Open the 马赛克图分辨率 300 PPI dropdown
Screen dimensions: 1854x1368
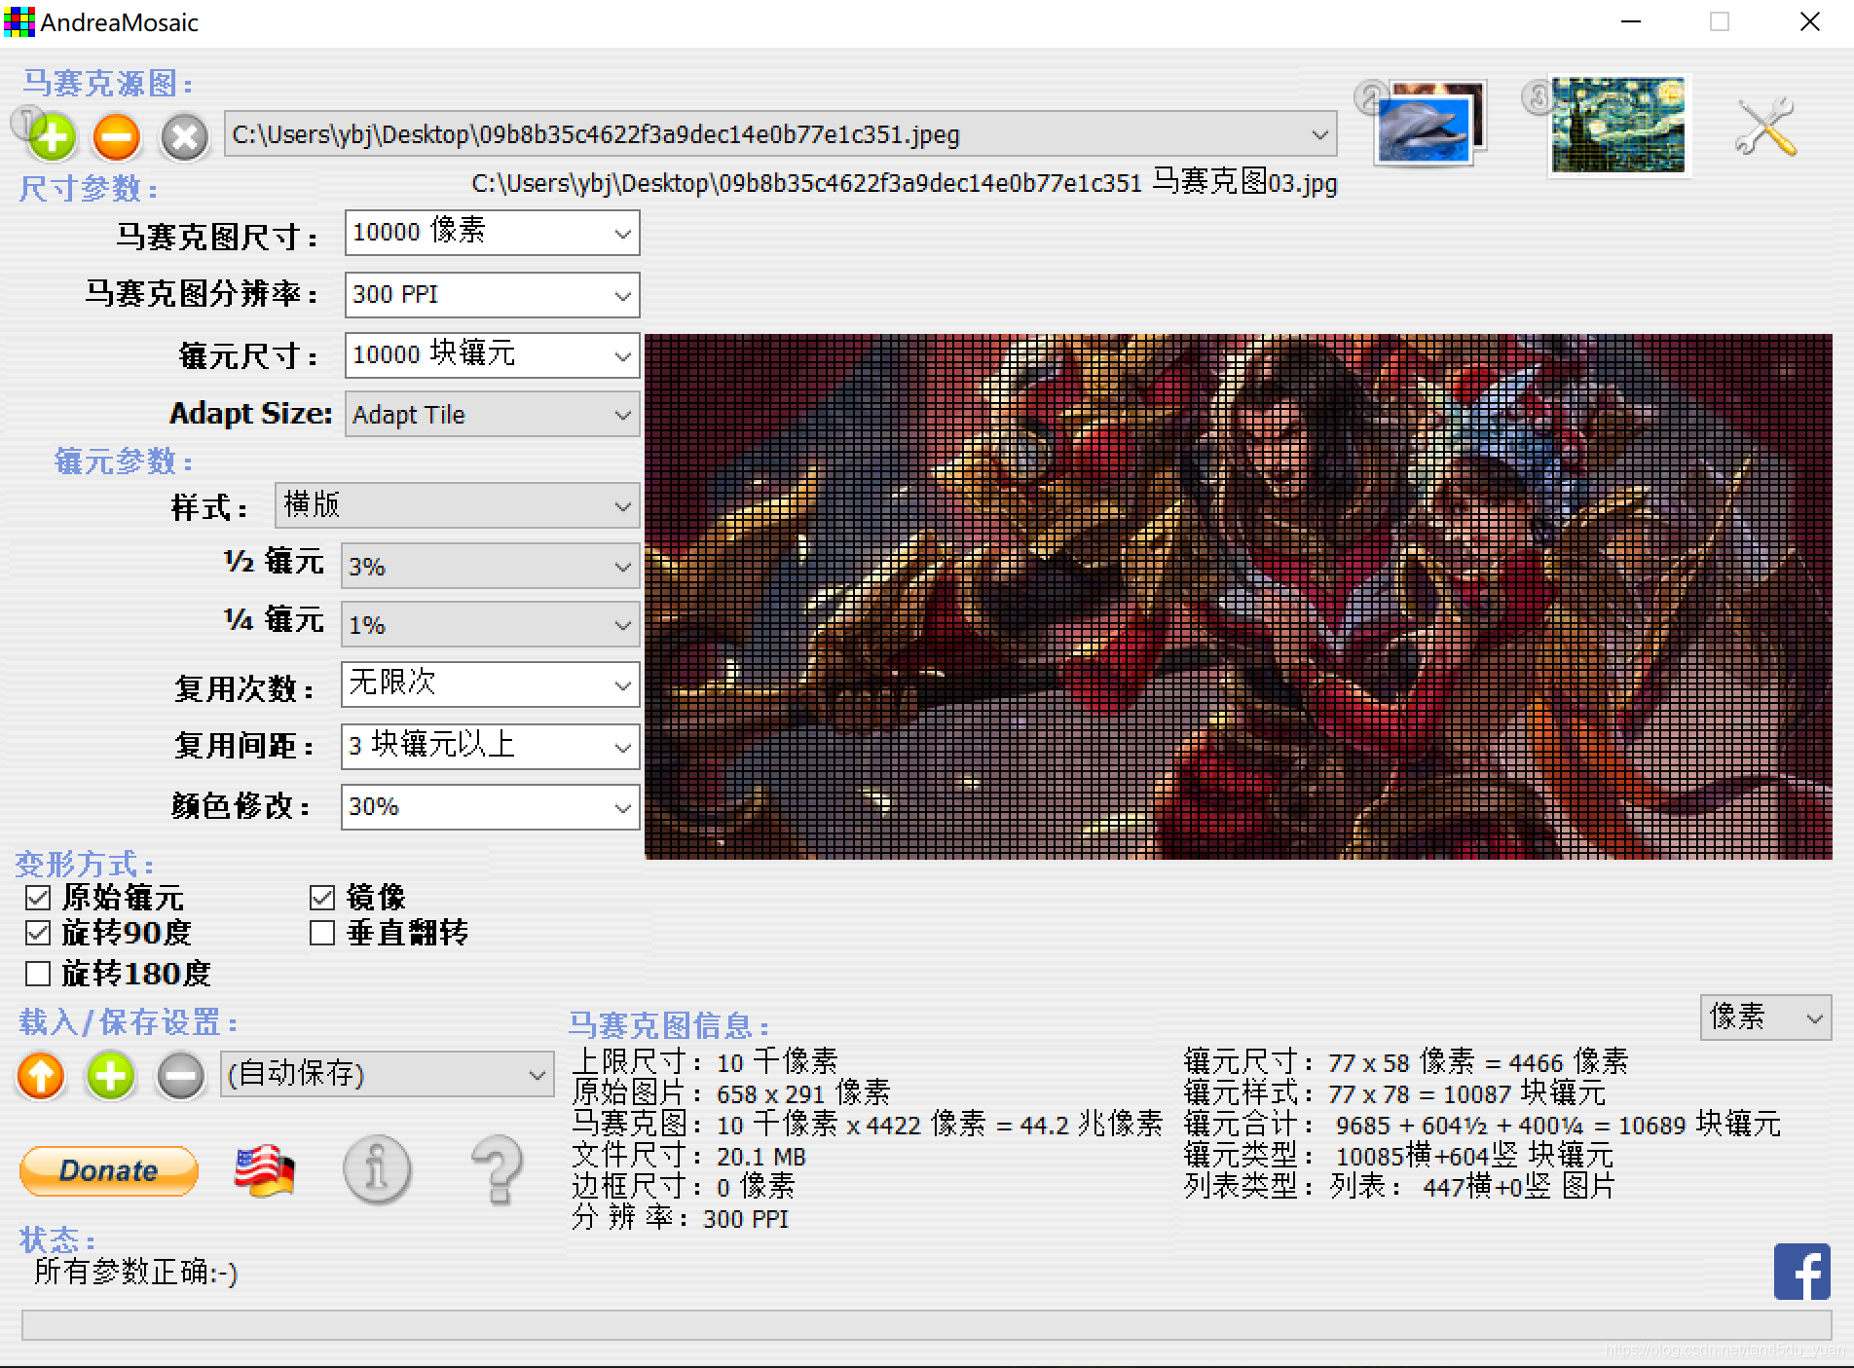(492, 295)
